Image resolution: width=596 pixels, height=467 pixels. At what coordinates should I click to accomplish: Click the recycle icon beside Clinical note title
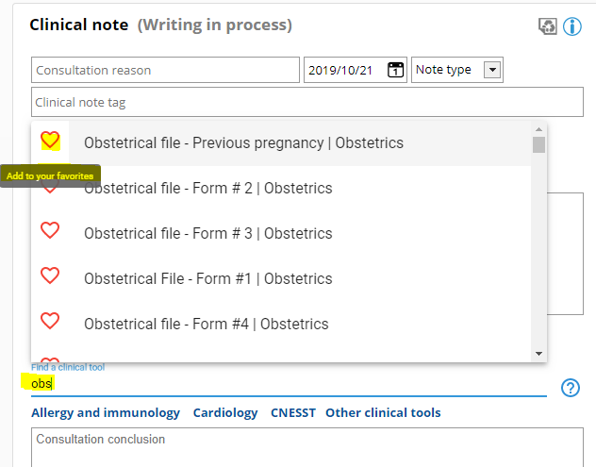pos(548,26)
